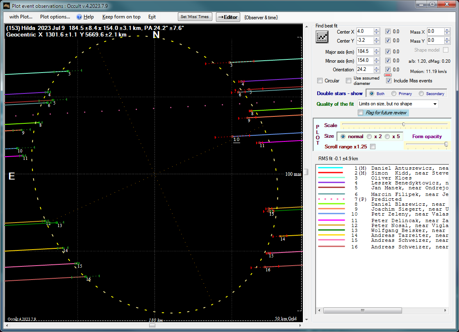Toggle the Center X fixed checkbox

pyautogui.click(x=388, y=31)
